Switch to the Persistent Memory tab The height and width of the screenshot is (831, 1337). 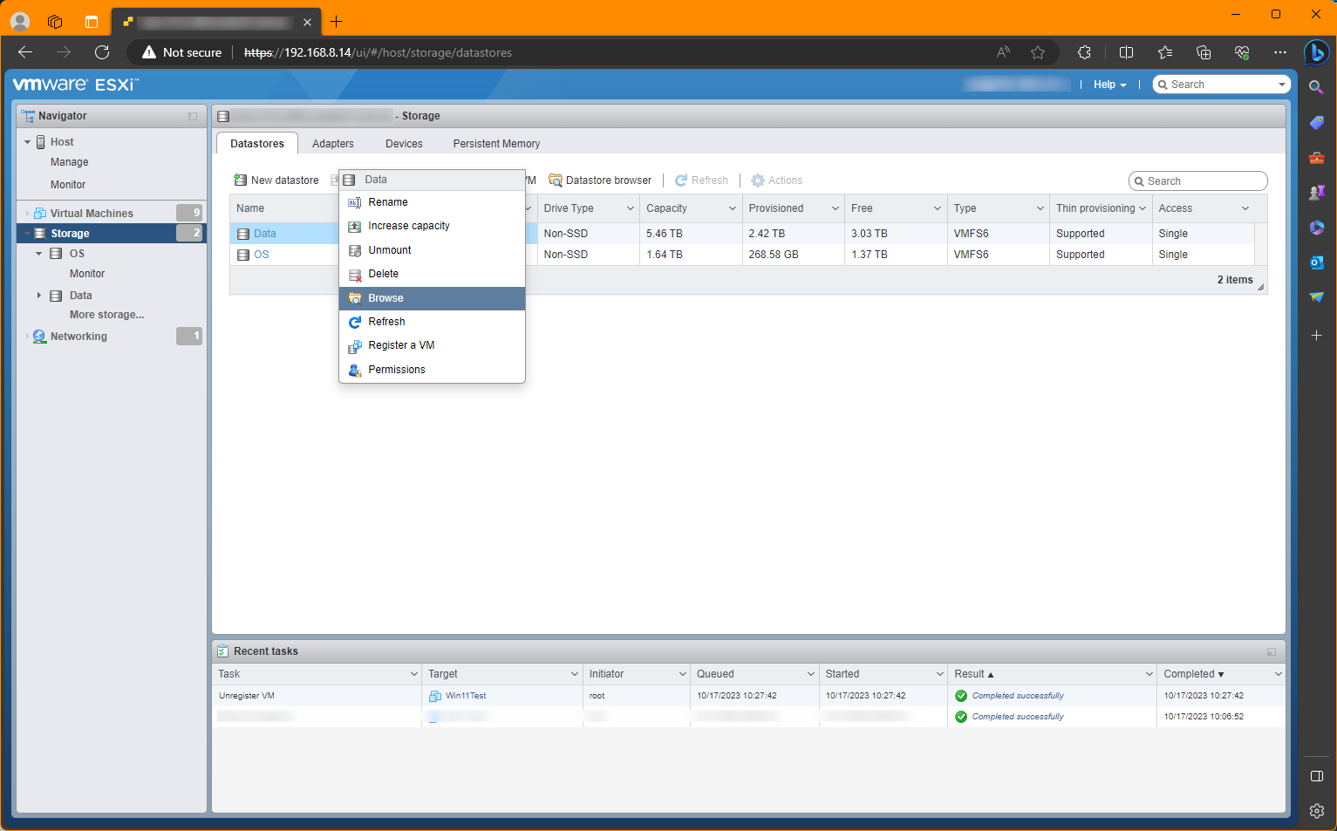495,143
